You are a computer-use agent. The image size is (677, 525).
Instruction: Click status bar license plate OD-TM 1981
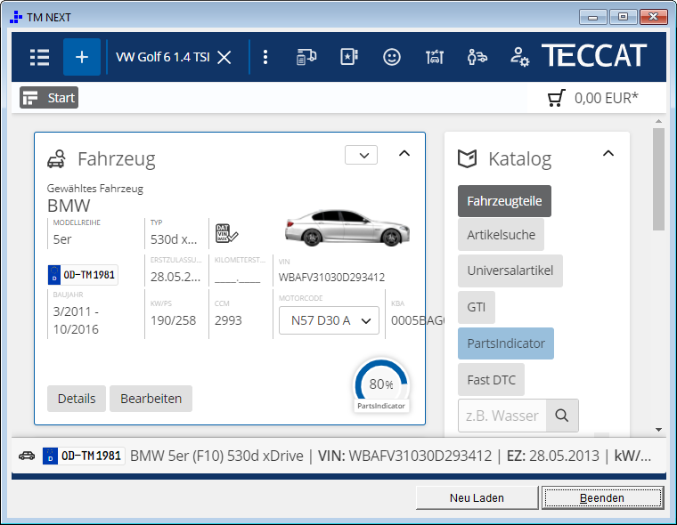pos(84,456)
